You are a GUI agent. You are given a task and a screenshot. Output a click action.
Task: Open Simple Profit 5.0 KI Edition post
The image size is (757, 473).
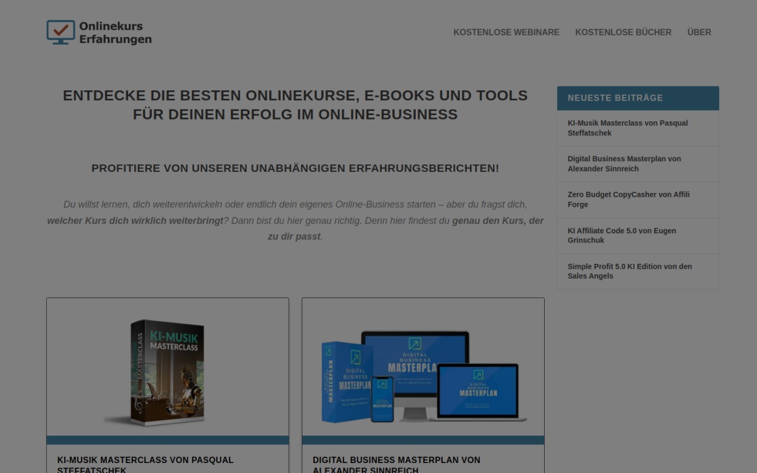click(629, 271)
